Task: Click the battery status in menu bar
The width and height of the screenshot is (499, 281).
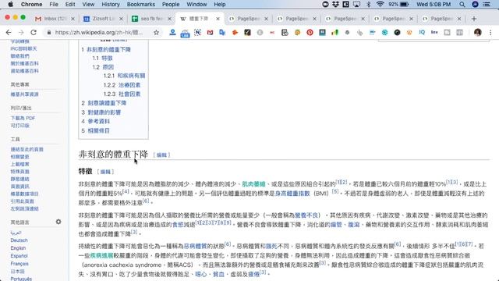Action: click(398, 5)
